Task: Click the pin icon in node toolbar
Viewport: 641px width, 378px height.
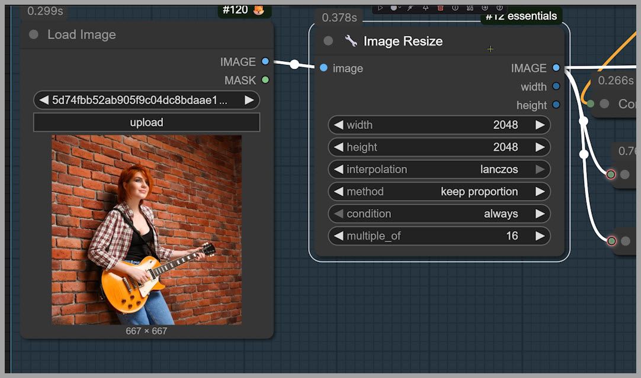Action: [x=425, y=8]
